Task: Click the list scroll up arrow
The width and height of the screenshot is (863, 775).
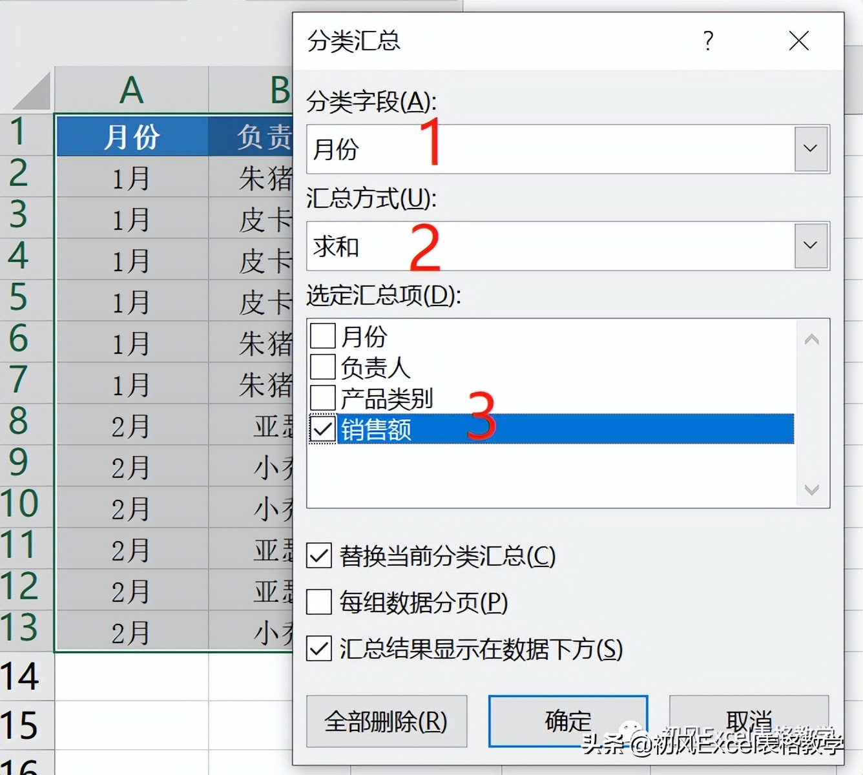Action: coord(812,339)
